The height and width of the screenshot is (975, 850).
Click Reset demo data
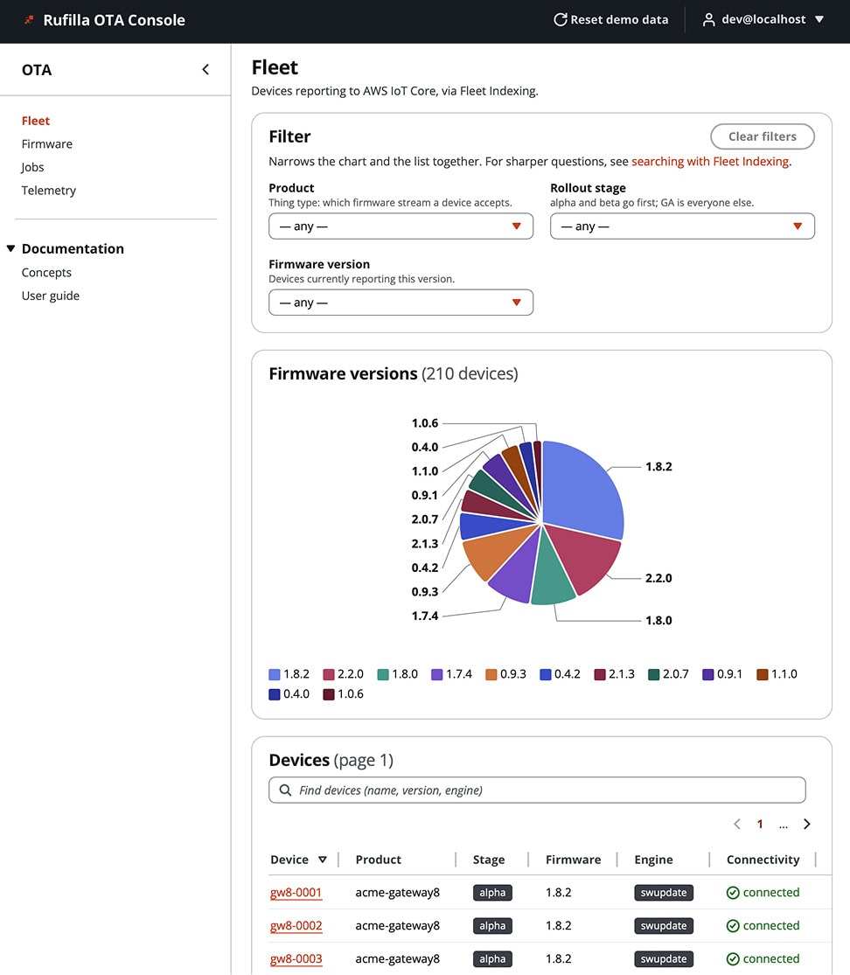coord(611,20)
